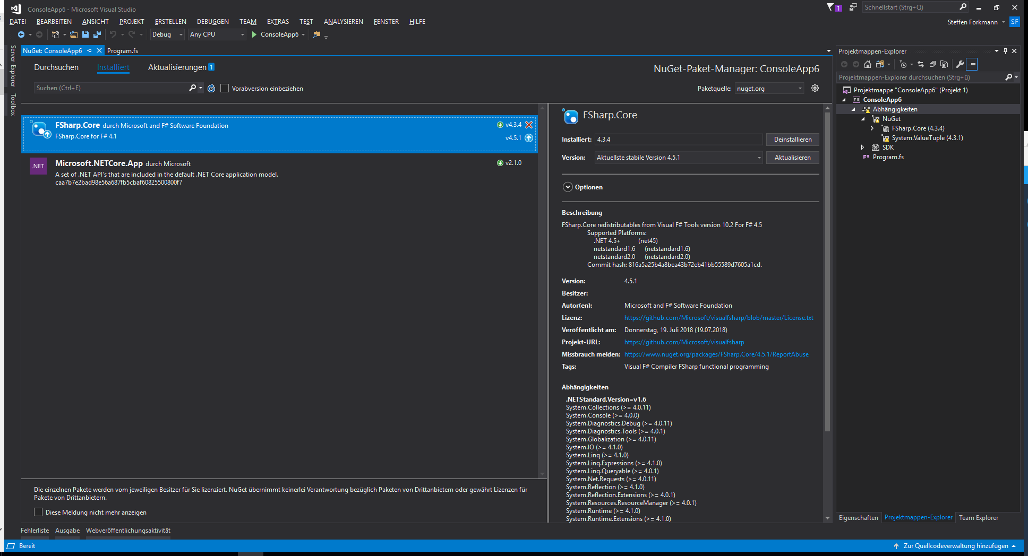Click the Collapse All icon in Projektmappen-Explorer

pos(932,64)
